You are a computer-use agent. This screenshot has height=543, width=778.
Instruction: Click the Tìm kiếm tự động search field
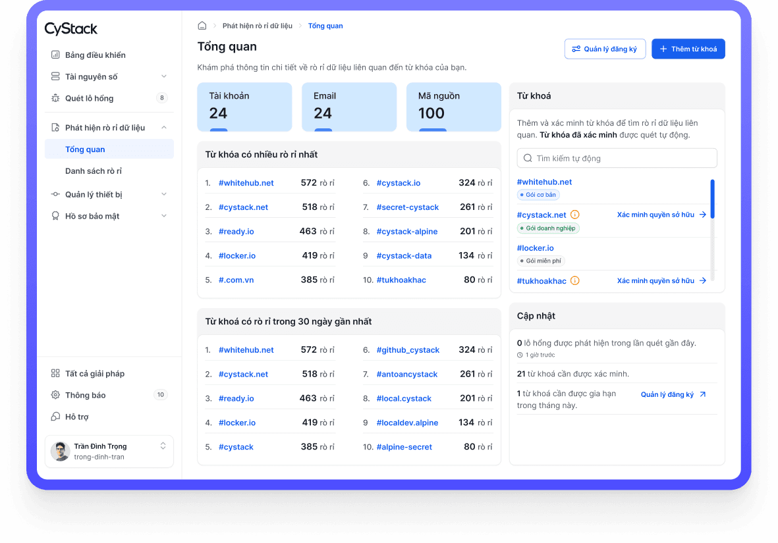[617, 158]
